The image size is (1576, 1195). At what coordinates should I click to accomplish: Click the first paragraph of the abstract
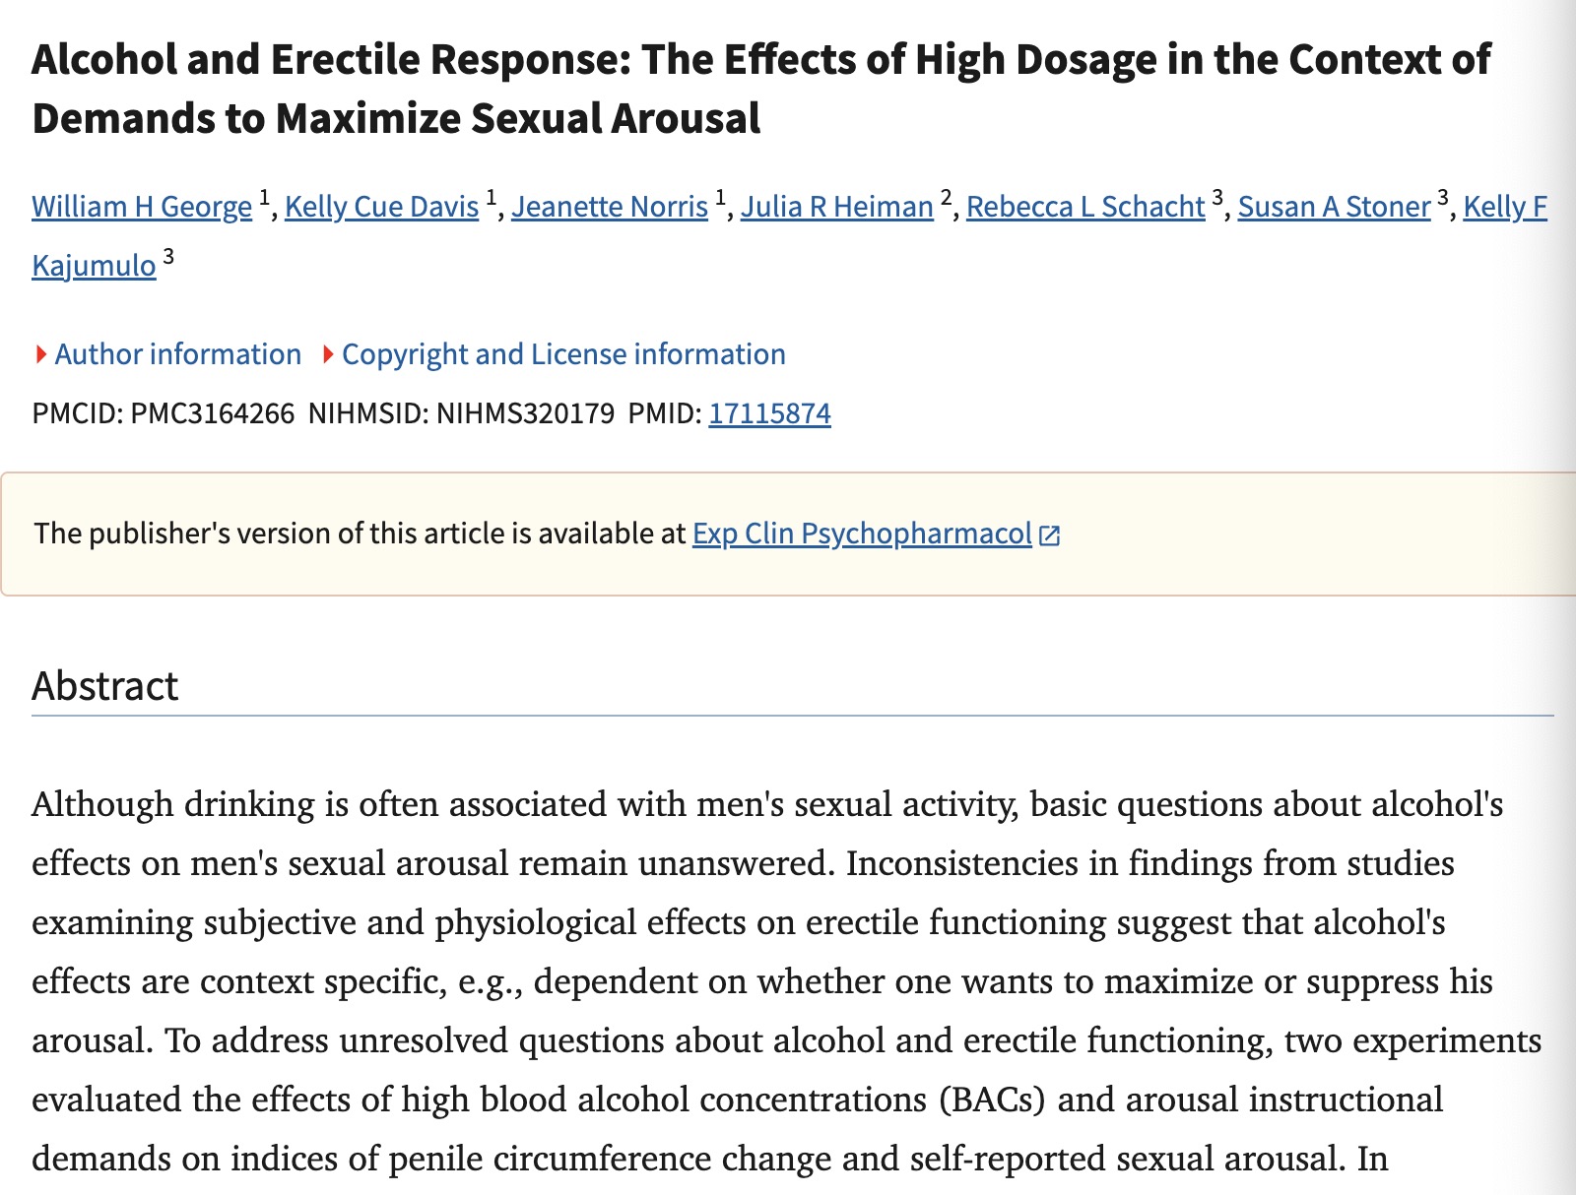[788, 982]
